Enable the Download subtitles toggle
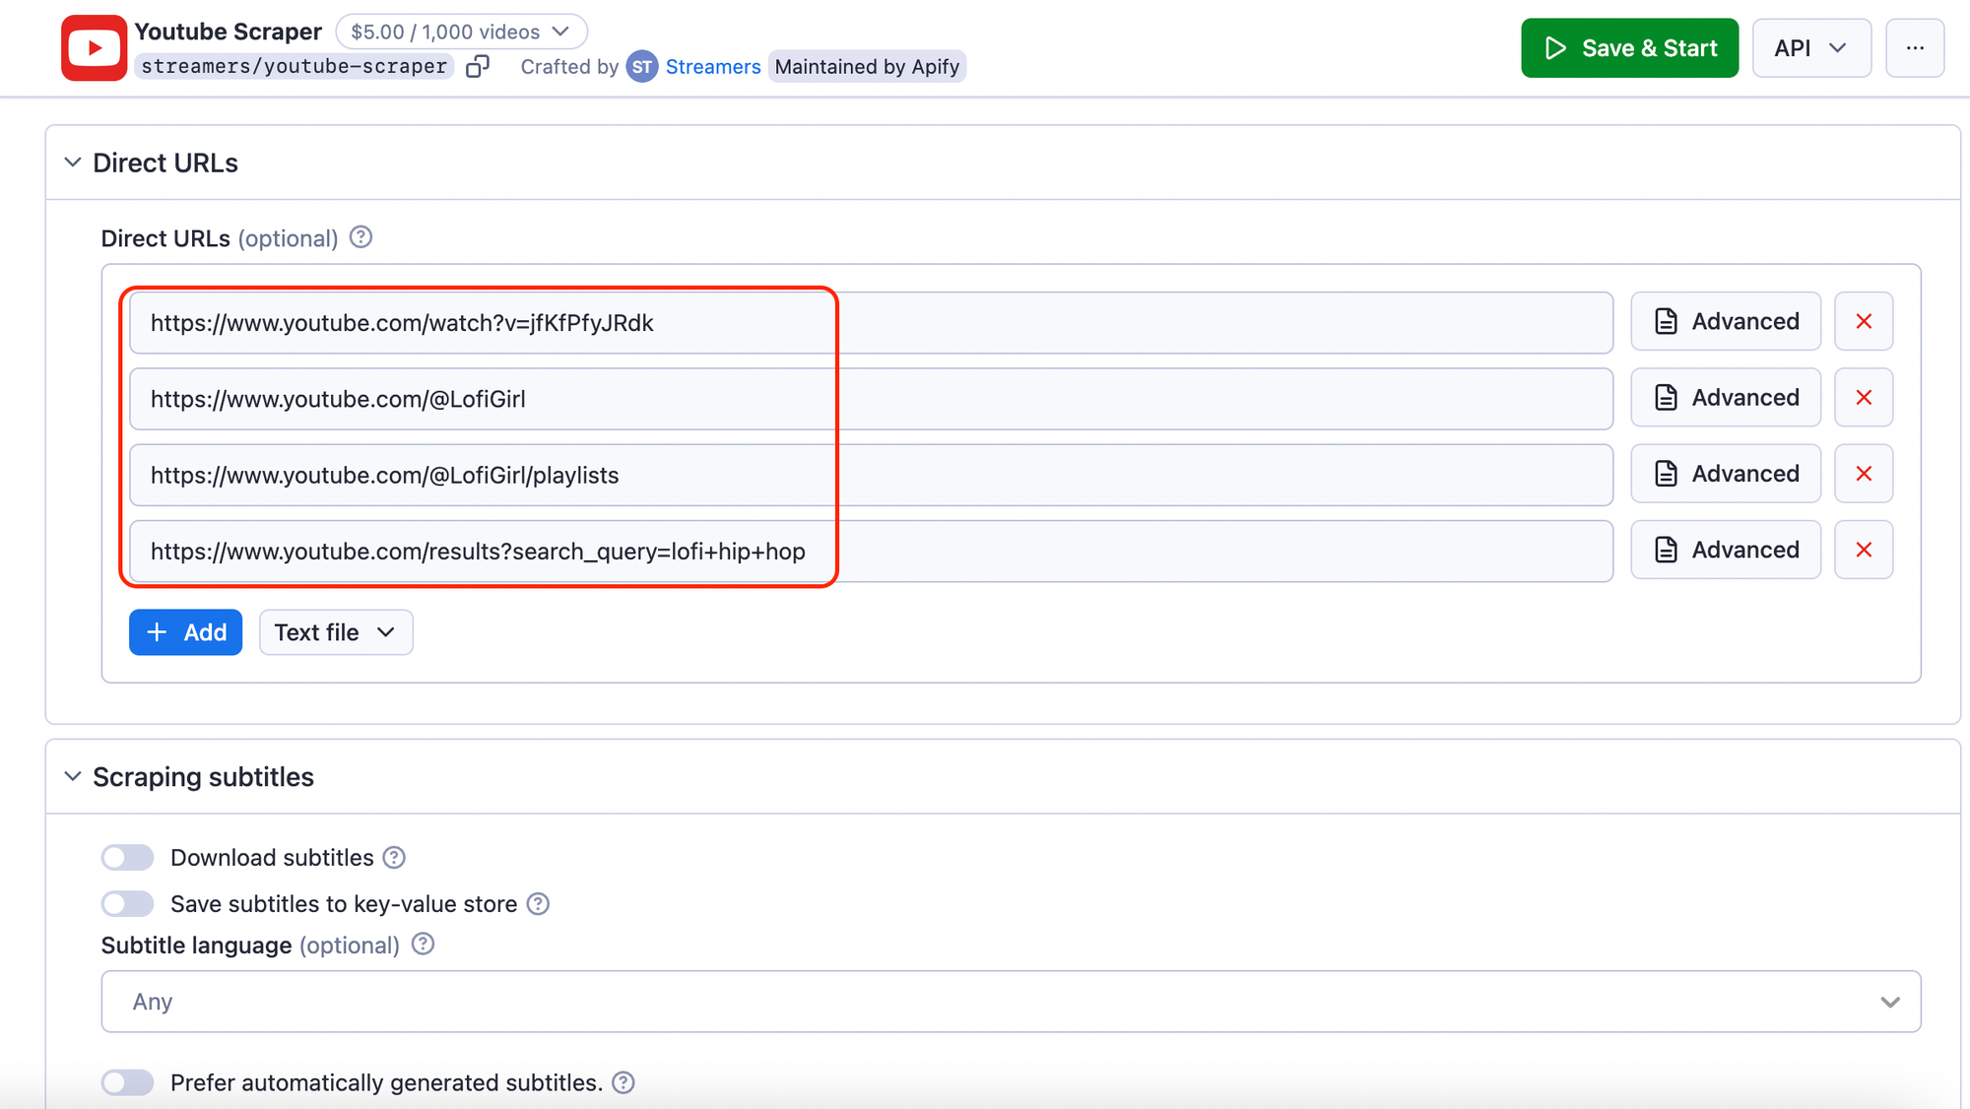Image resolution: width=1970 pixels, height=1109 pixels. click(127, 857)
